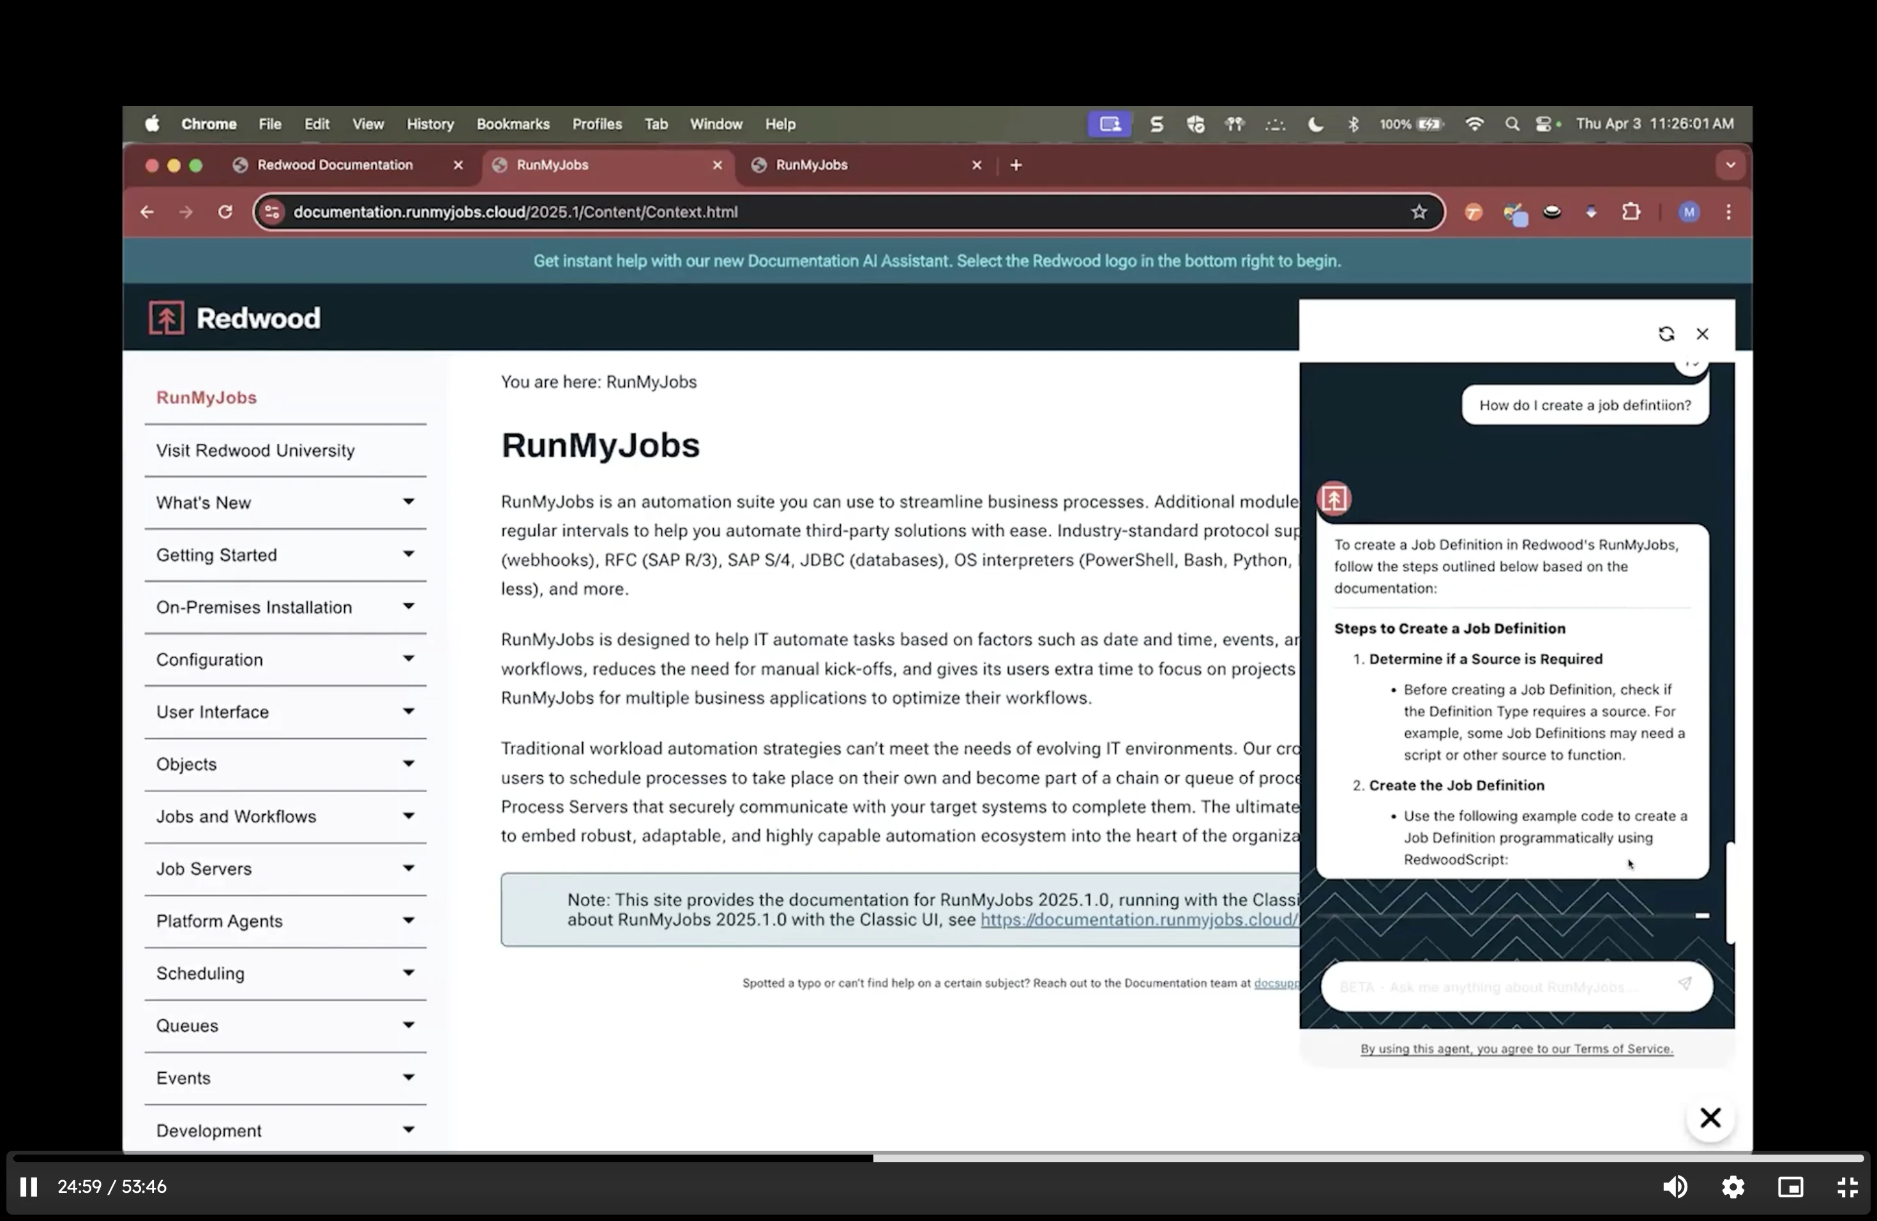The image size is (1877, 1221).
Task: Open the Chrome profile avatar M
Action: pos(1689,211)
